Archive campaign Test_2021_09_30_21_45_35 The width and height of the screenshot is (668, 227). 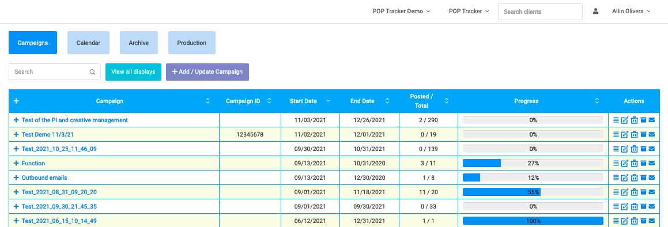[643, 207]
